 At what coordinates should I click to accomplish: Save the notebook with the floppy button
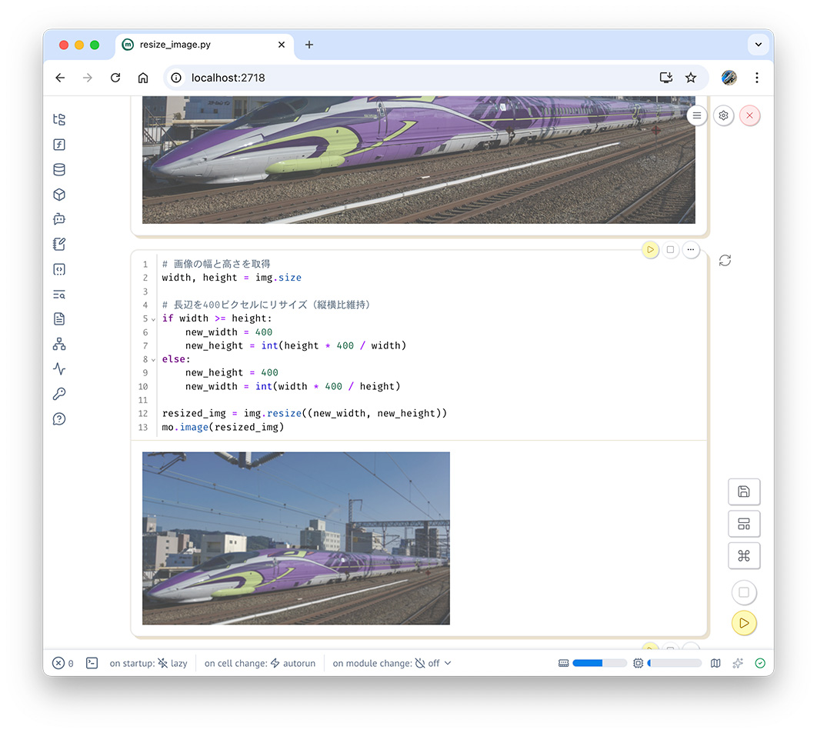coord(743,491)
